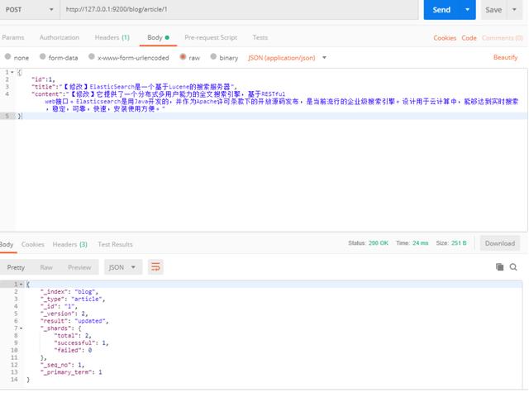
Task: Click the Beautify link
Action: point(505,57)
